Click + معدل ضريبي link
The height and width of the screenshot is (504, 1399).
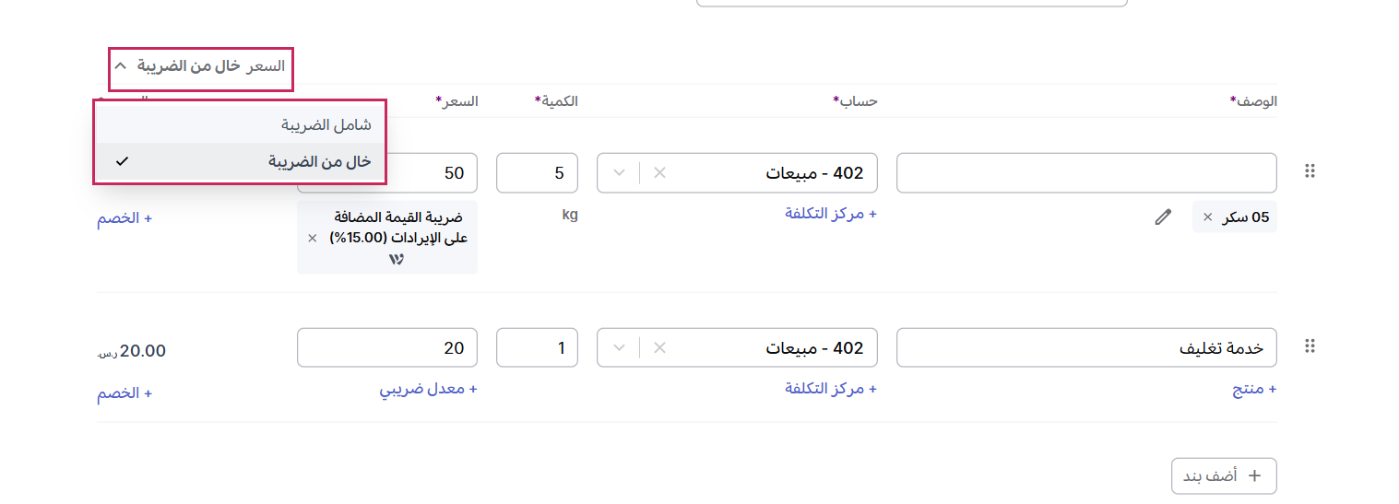428,389
